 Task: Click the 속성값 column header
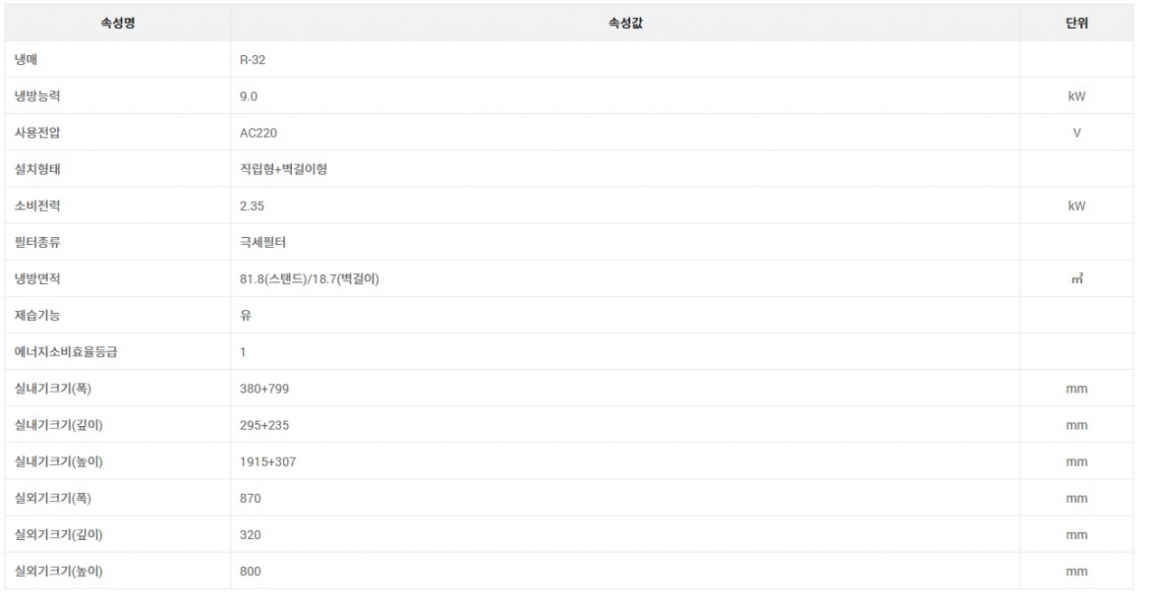[x=626, y=23]
